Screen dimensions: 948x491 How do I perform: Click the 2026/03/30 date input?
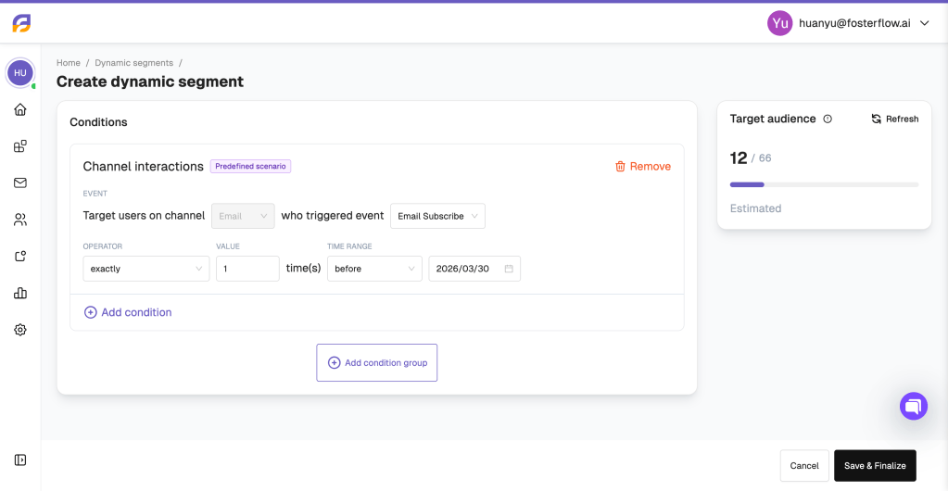[474, 269]
